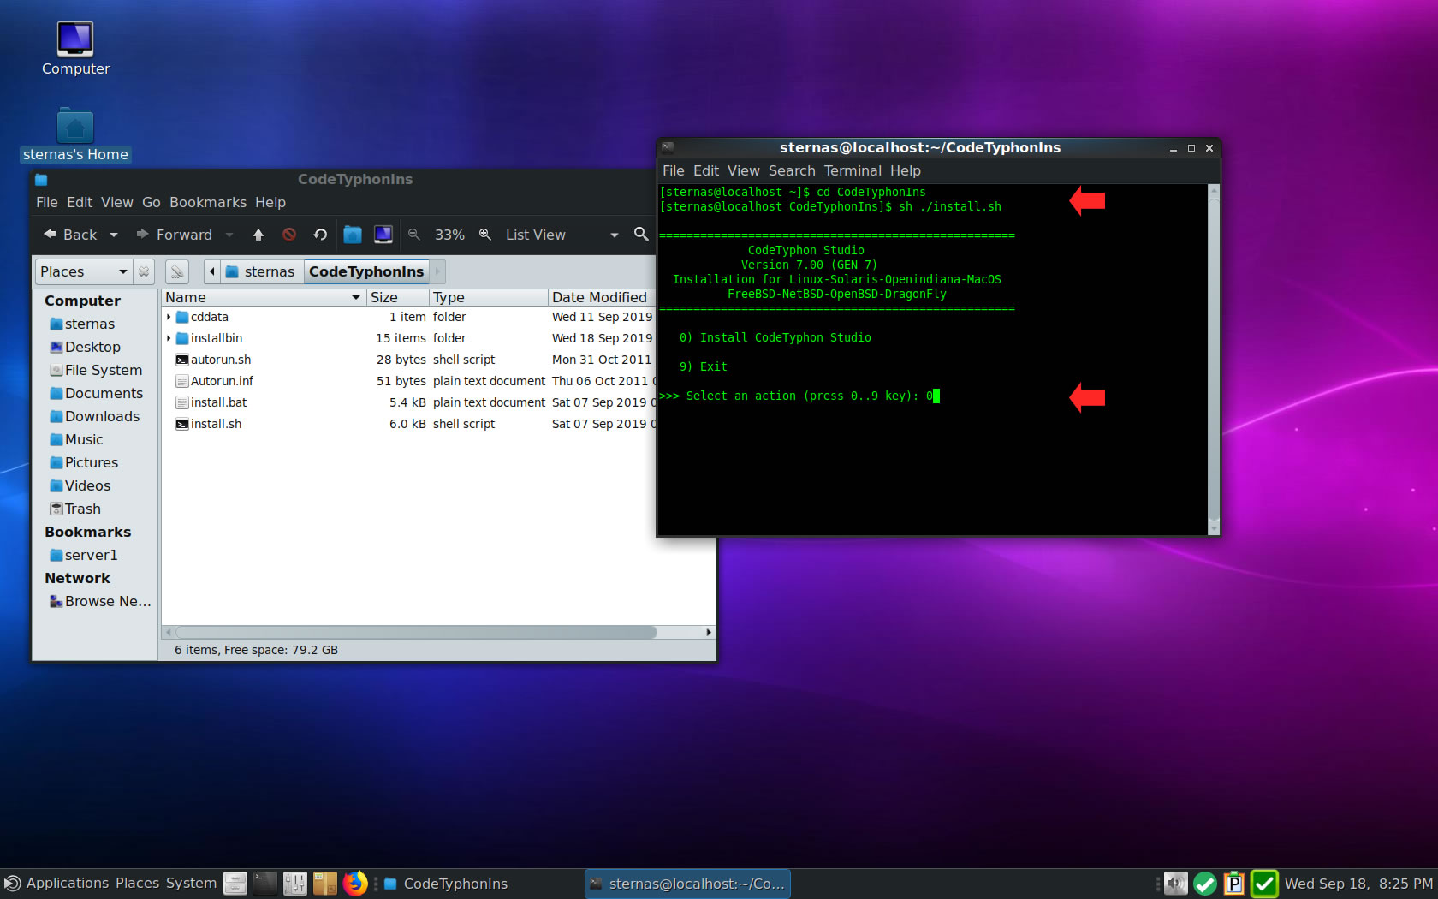Open Places menu in bottom panel

137,884
